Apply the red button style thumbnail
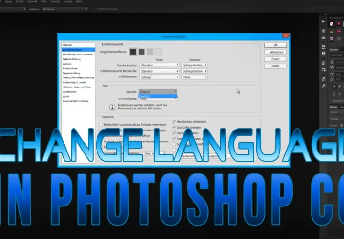The width and height of the screenshot is (344, 239). 339,24
